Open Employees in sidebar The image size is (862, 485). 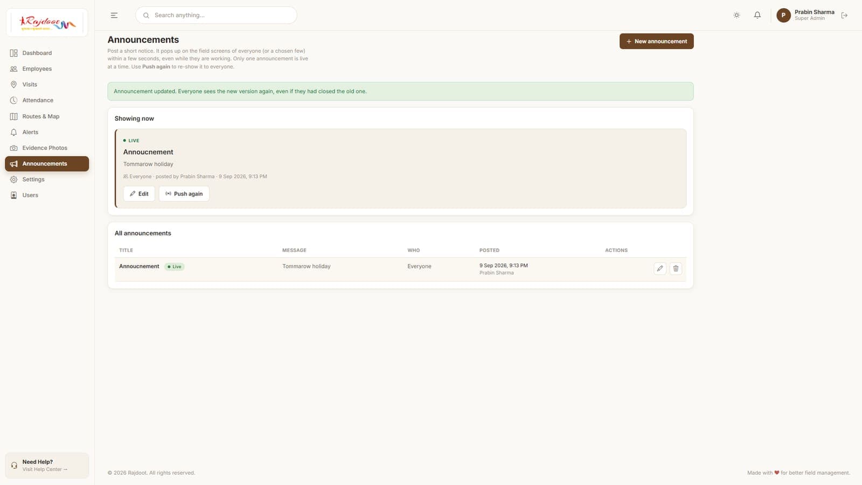pos(47,68)
